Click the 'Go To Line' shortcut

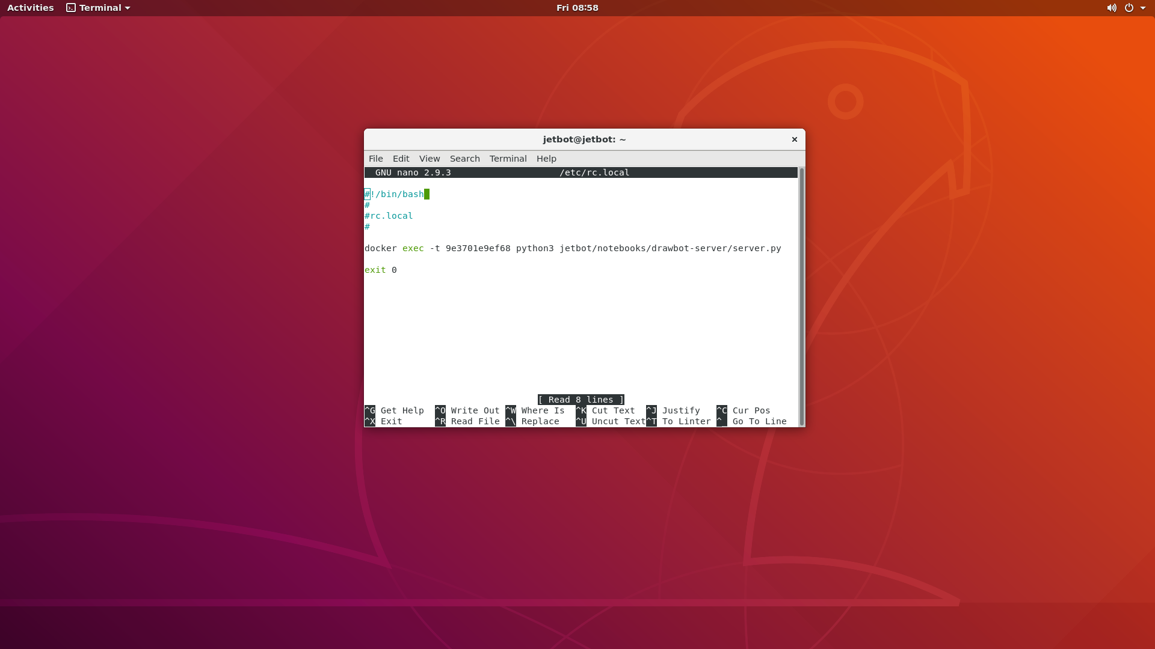tap(752, 421)
